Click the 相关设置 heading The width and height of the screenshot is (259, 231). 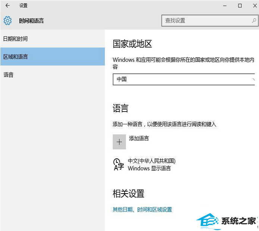[128, 194]
